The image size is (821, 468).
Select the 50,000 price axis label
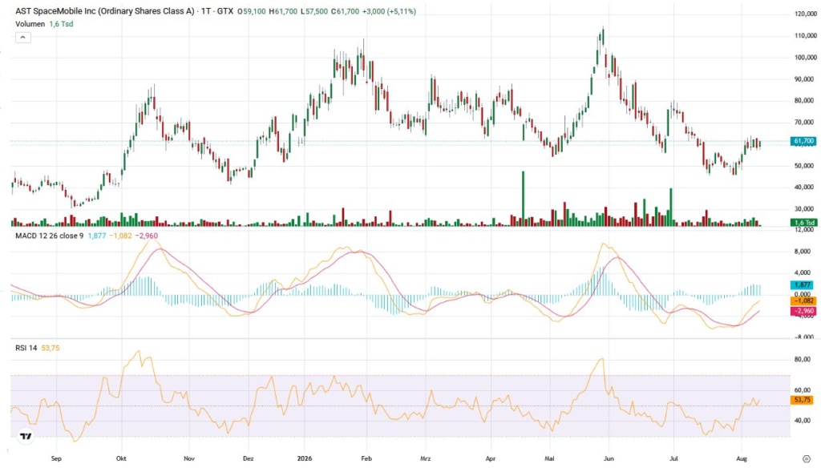tap(804, 166)
